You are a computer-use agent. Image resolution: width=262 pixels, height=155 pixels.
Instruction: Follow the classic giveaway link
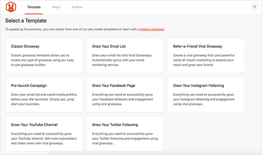coord(152,29)
